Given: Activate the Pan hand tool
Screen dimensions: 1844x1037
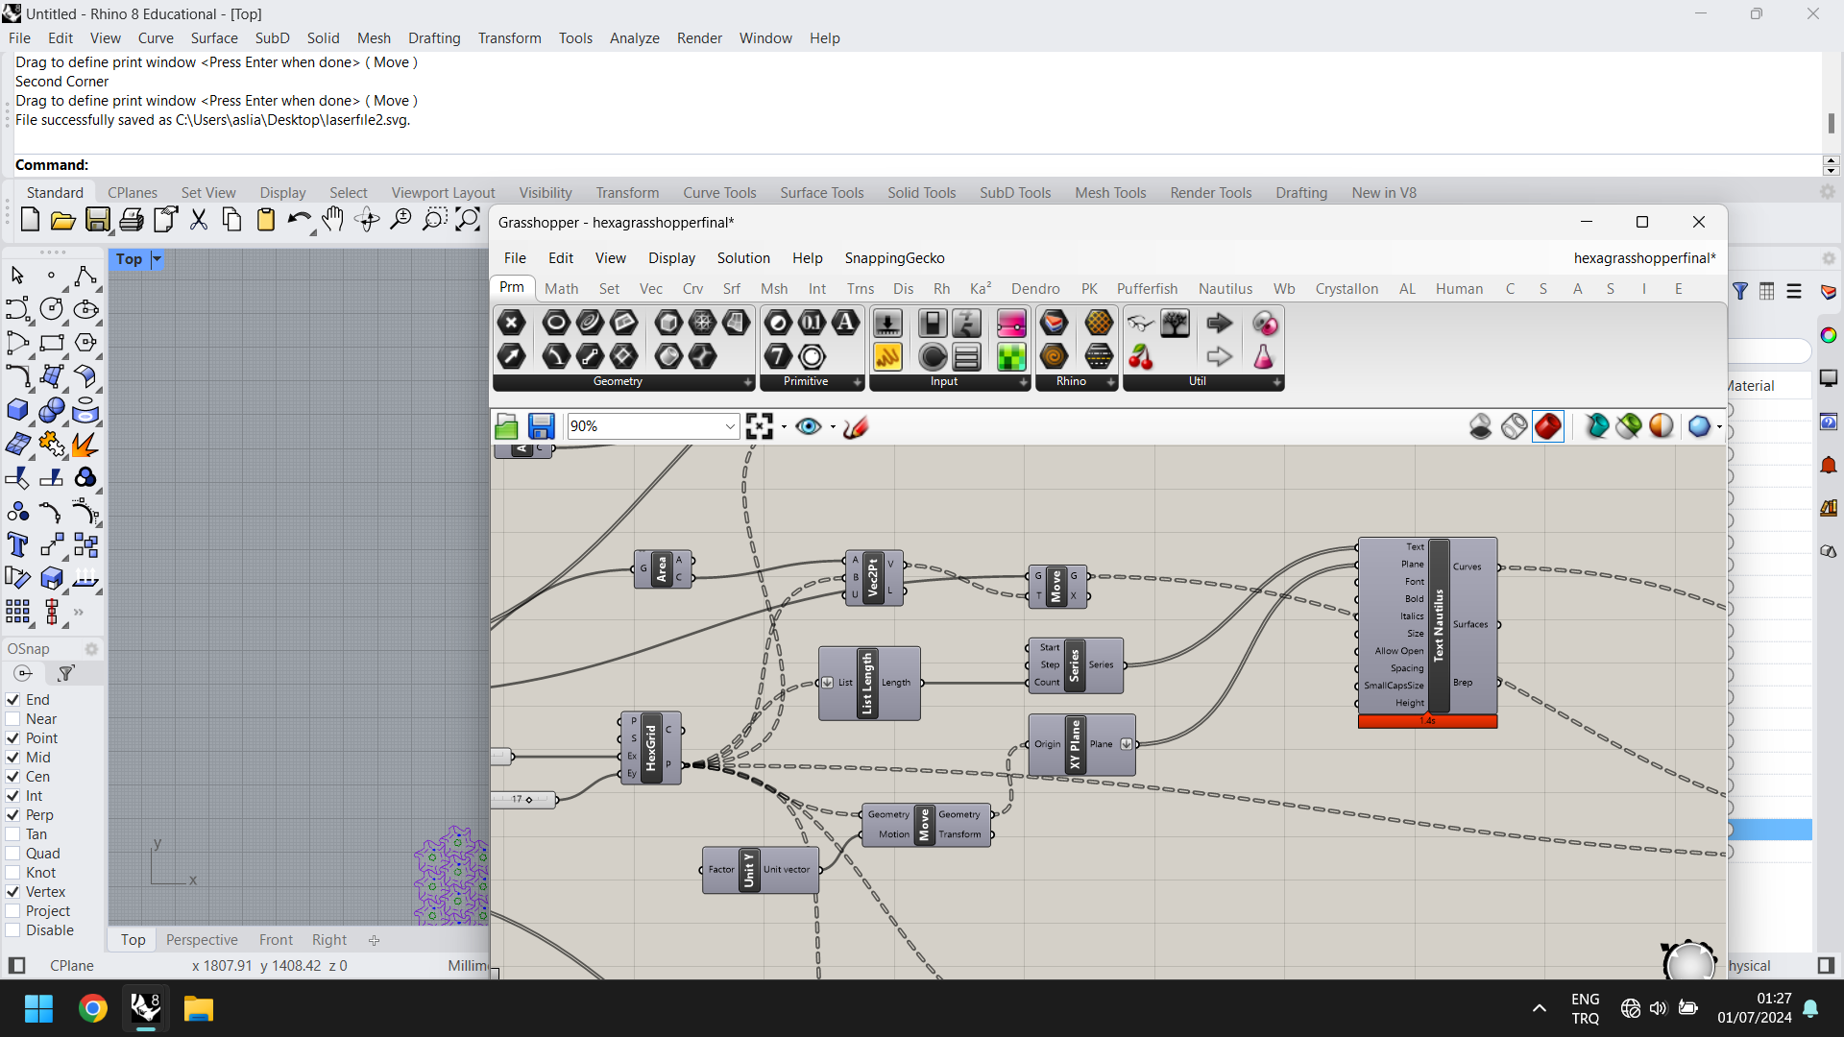Looking at the screenshot, I should [x=332, y=220].
